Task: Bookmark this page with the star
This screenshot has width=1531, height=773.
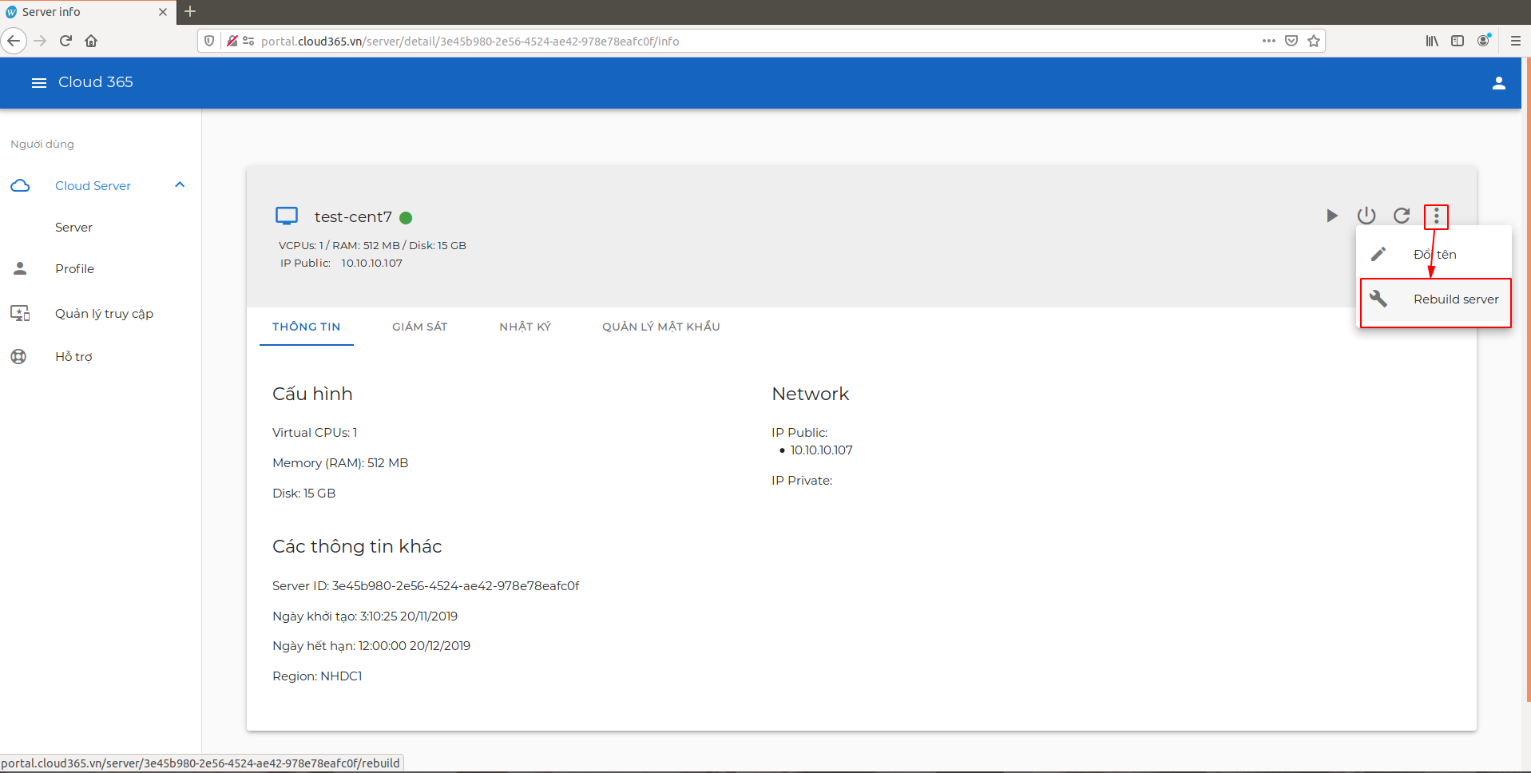Action: 1314,41
